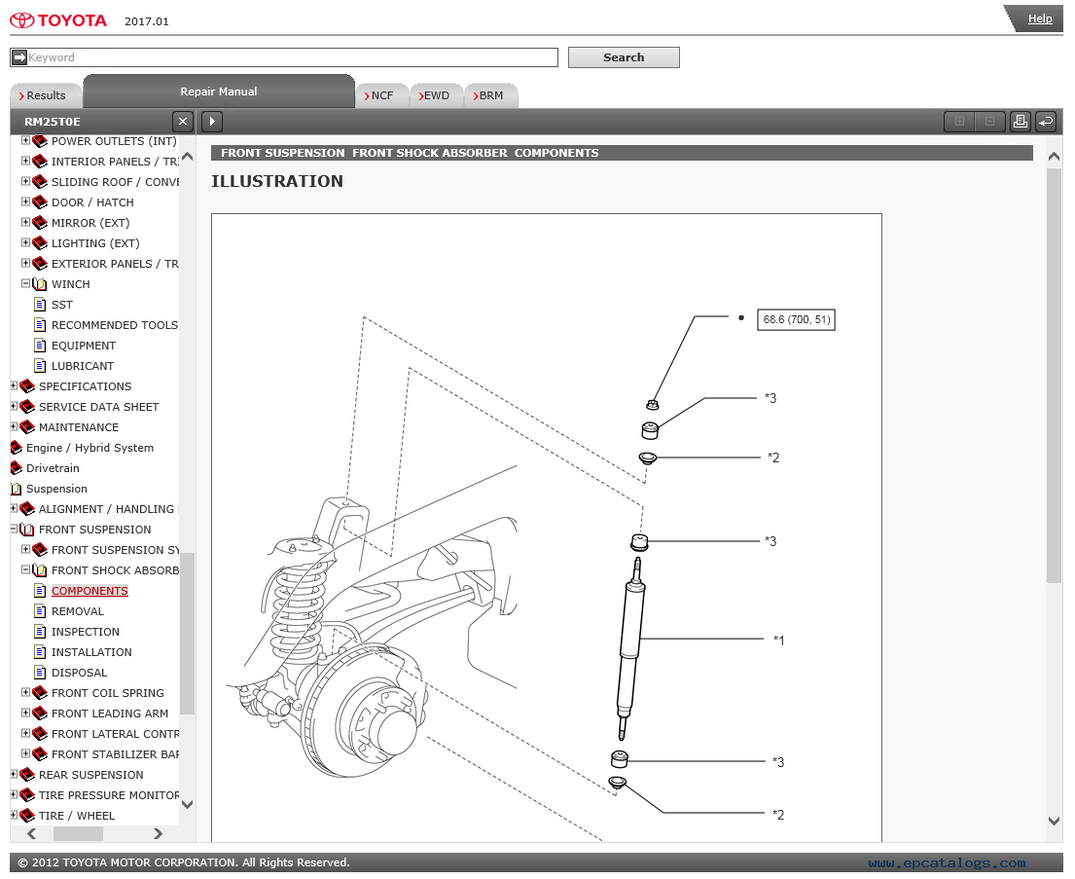Screen dimensions: 1075x879
Task: Click ALIGNMENT / HANDLING book icon
Action: 27,509
